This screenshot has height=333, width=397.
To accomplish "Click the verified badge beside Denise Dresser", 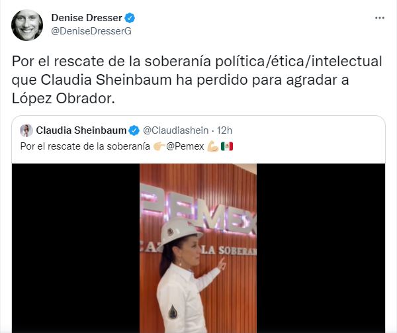I will click(130, 18).
